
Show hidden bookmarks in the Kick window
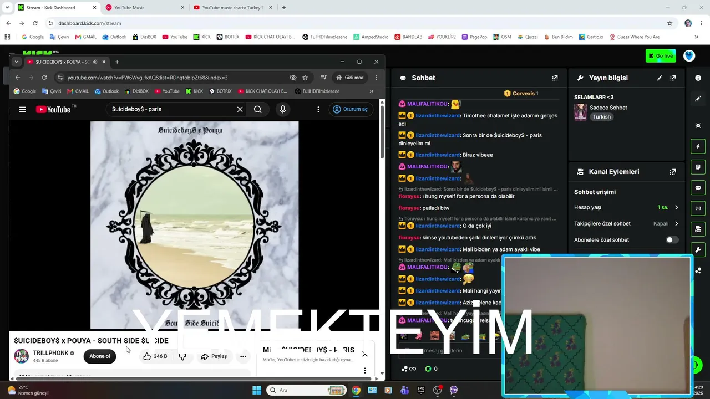[x=696, y=37]
